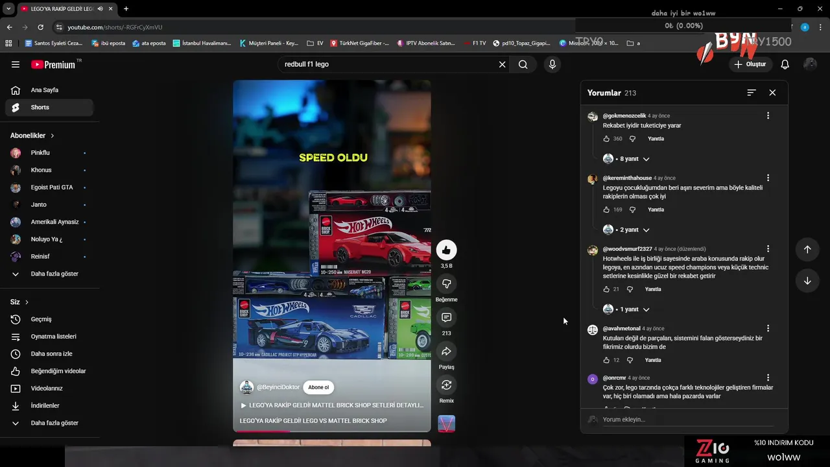Open the notifications bell
The image size is (830, 467).
click(x=785, y=64)
